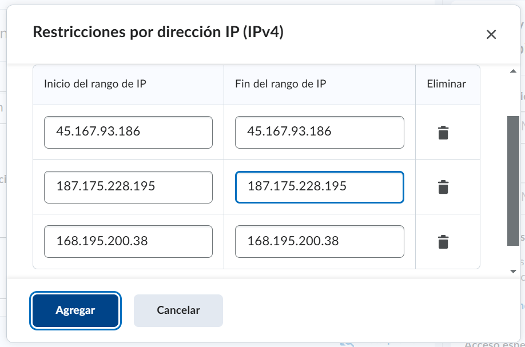This screenshot has height=347, width=525.
Task: Grab the vertical scrollbar thumb in the list
Action: tap(513, 181)
